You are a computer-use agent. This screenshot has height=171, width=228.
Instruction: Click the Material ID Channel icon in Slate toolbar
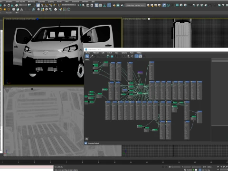coord(124,56)
